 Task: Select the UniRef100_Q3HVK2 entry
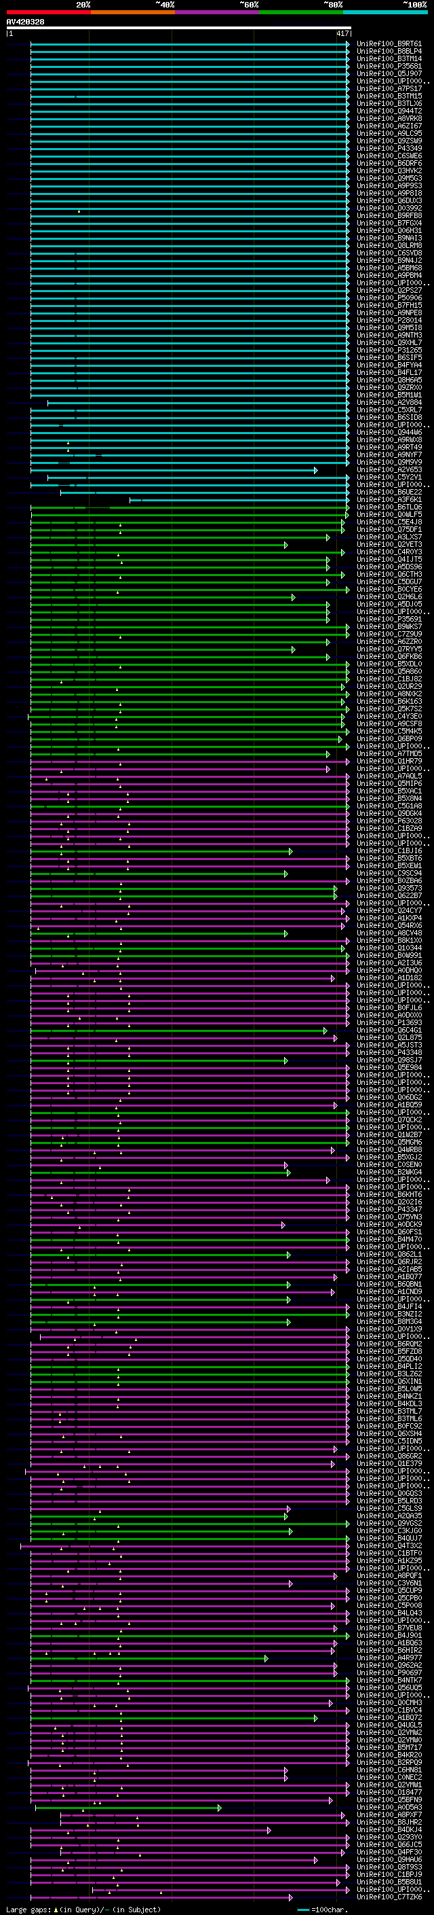click(x=389, y=171)
